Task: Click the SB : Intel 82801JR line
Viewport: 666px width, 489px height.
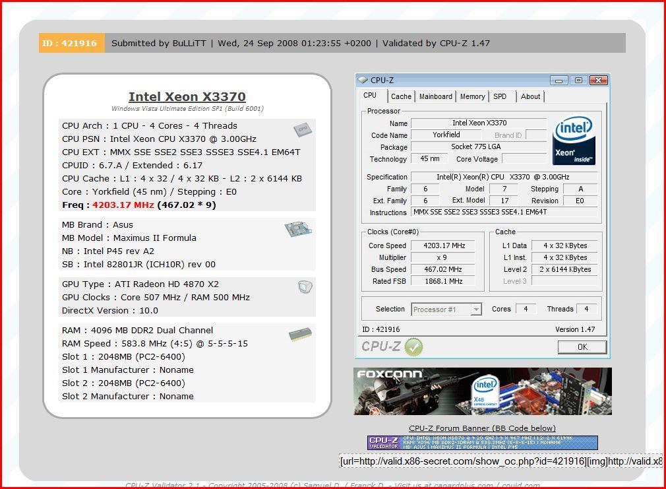Action: coord(138,265)
